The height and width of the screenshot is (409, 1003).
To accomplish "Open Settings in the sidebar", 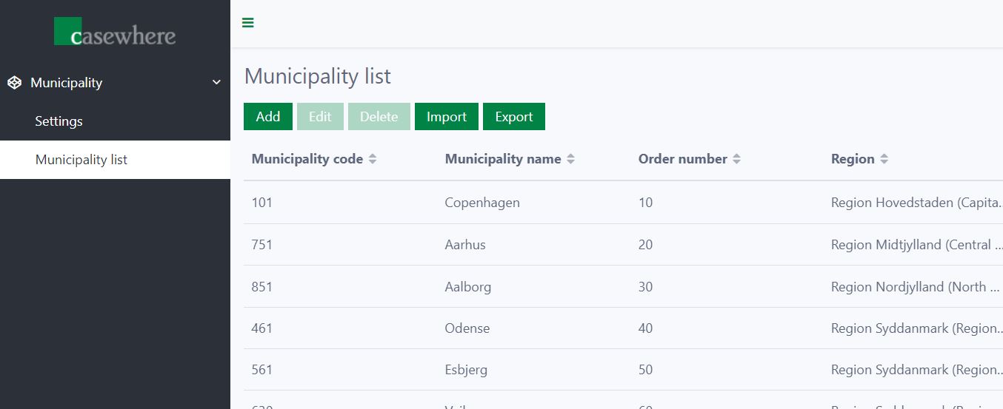I will (x=59, y=121).
